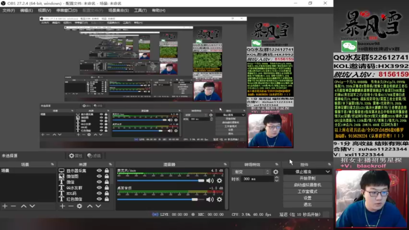This screenshot has height=230, width=409.
Task: Click the REC status dot indicator
Action: tap(193, 214)
